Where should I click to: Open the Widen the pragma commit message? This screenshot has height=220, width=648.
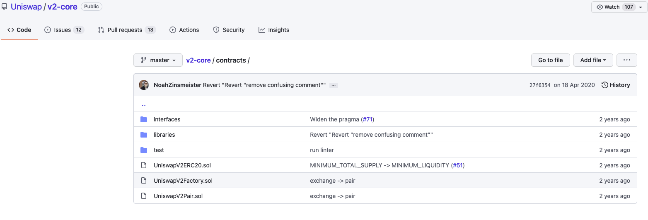pos(334,119)
